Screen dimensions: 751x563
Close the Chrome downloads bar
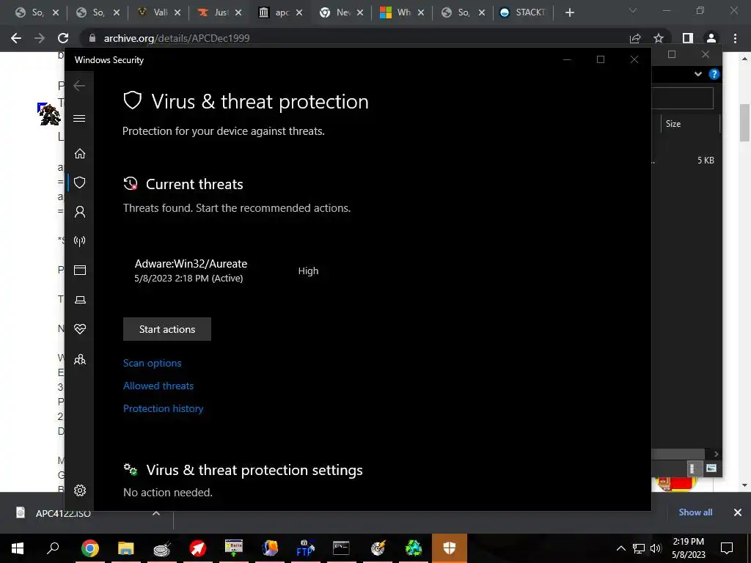click(738, 512)
